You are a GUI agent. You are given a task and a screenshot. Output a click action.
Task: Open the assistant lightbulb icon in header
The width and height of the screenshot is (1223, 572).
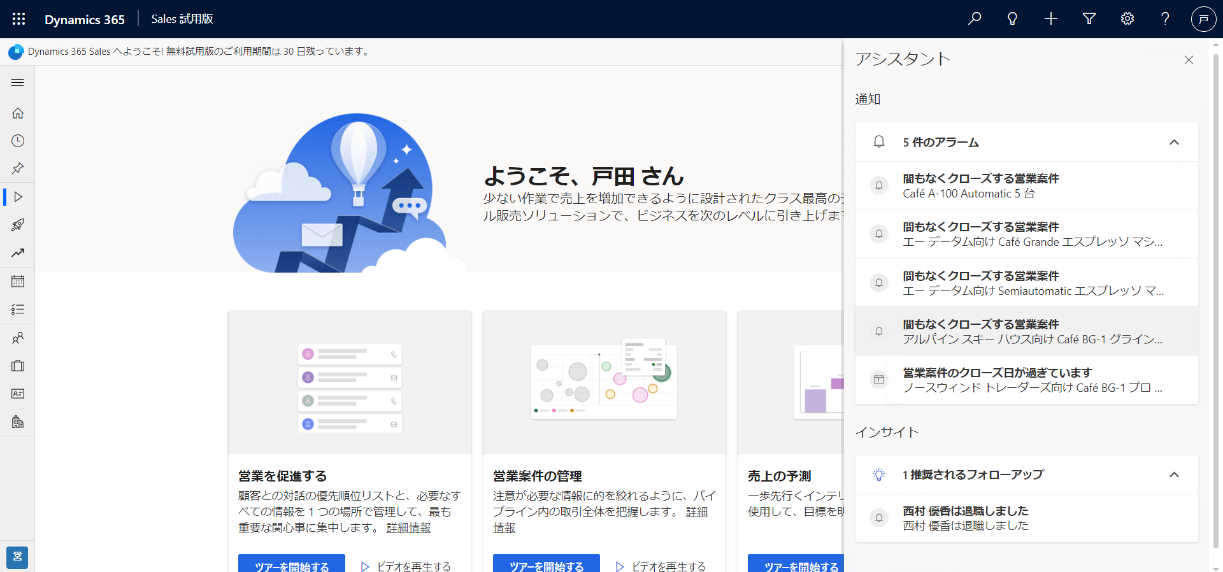click(1012, 19)
